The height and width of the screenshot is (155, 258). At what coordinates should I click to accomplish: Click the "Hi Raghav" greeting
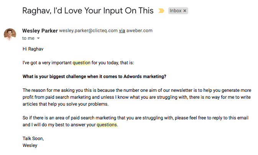tap(33, 49)
